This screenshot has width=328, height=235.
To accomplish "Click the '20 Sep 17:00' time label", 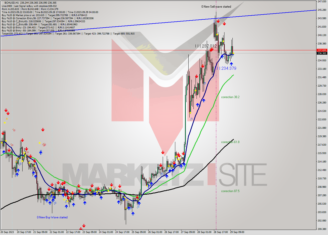I will (x=24, y=232).
